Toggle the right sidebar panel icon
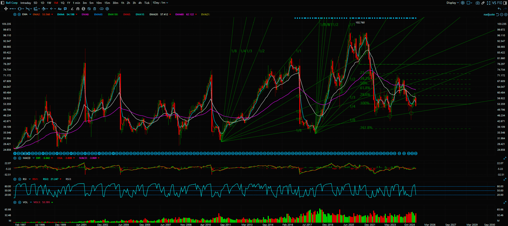 (x=505, y=3)
